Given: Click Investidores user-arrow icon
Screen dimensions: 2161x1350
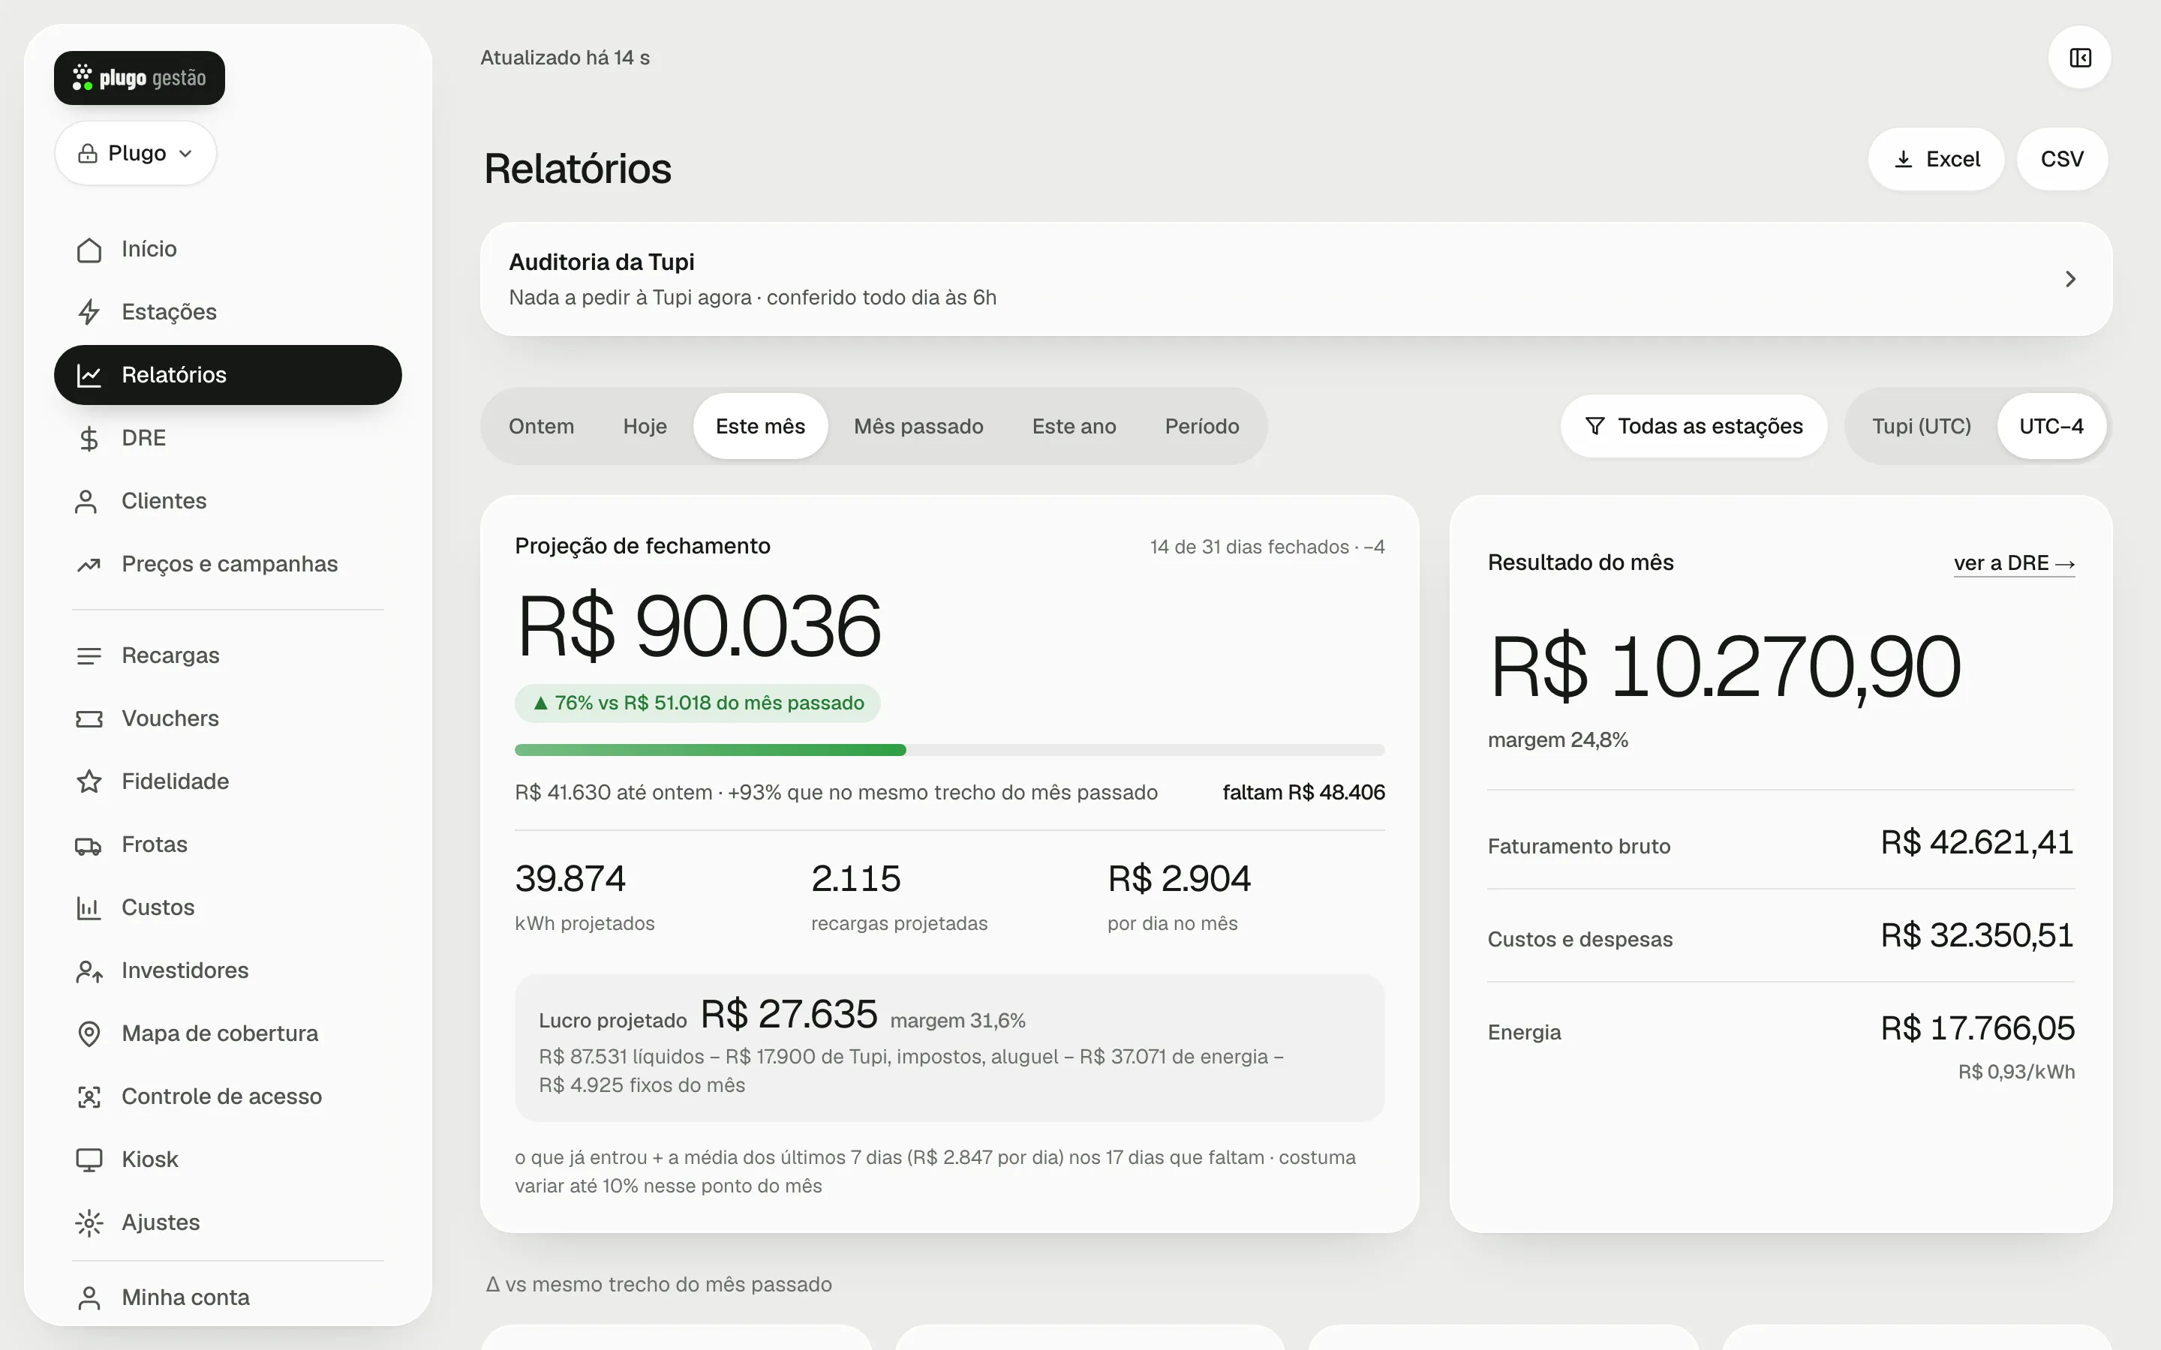Looking at the screenshot, I should point(89,970).
